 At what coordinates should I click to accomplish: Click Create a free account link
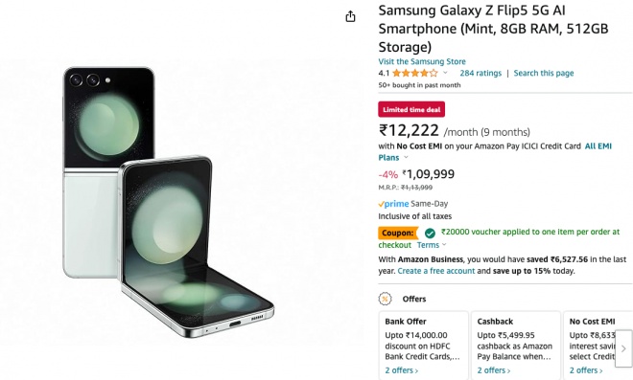[436, 271]
